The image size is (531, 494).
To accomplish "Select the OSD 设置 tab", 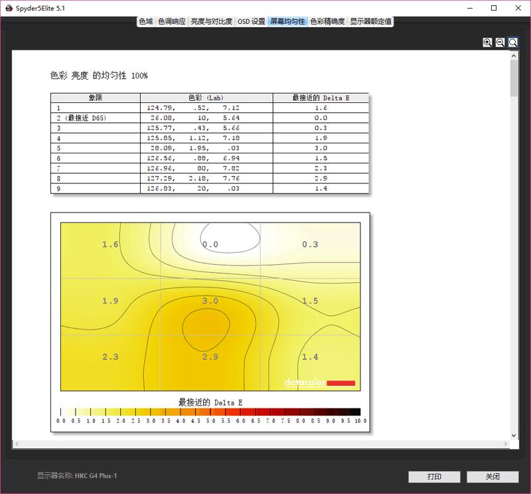I will [x=251, y=21].
